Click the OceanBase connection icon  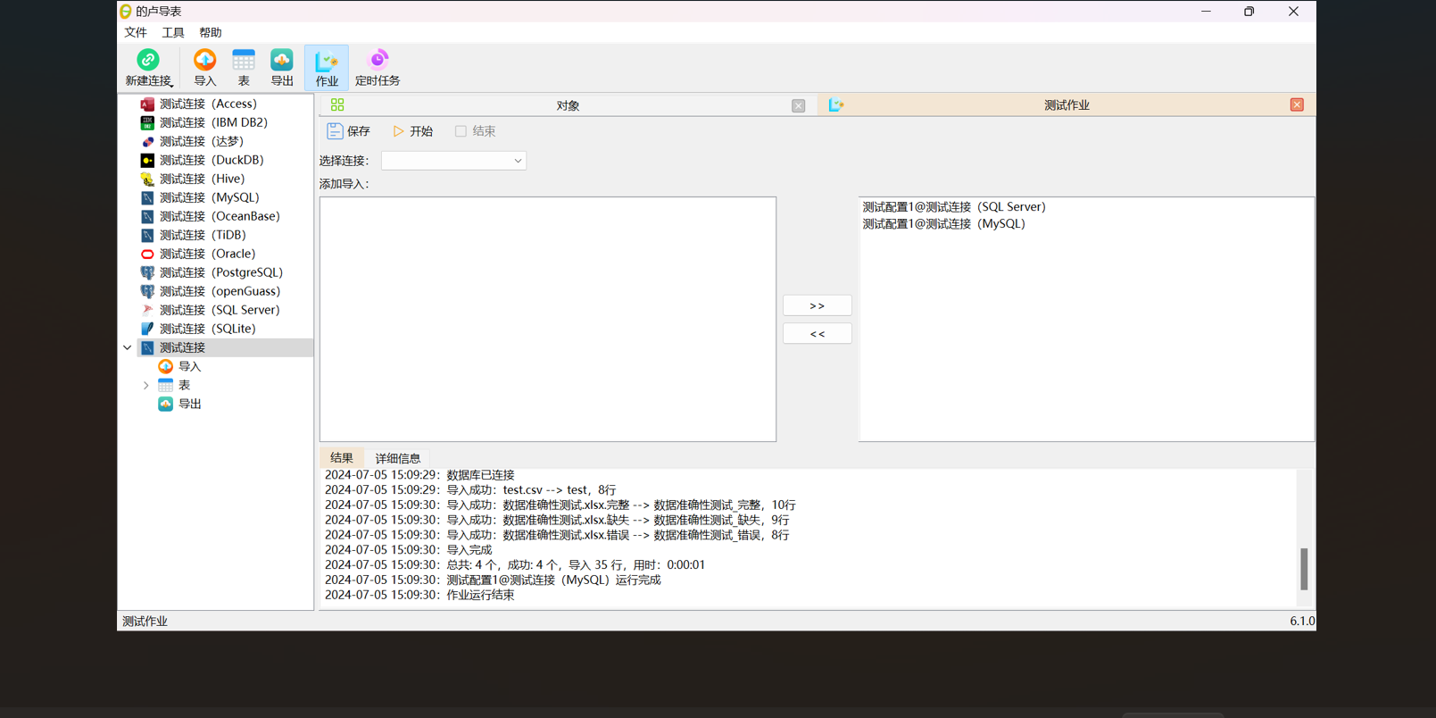tap(147, 216)
